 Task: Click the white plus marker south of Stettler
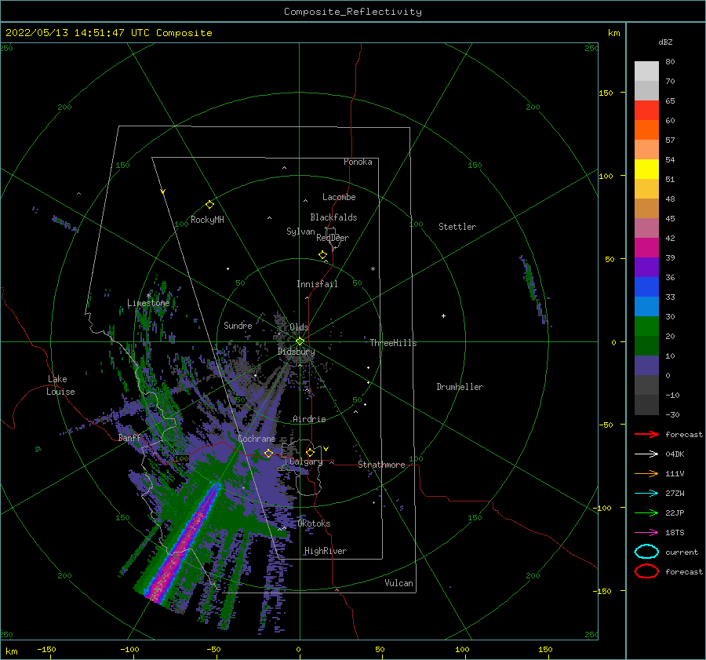pyautogui.click(x=443, y=315)
